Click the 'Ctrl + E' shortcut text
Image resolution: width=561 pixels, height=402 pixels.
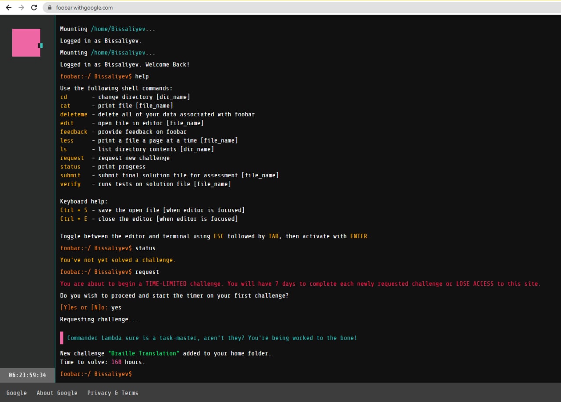pyautogui.click(x=74, y=219)
